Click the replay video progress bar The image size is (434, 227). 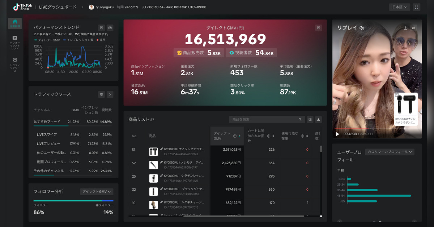(377, 129)
